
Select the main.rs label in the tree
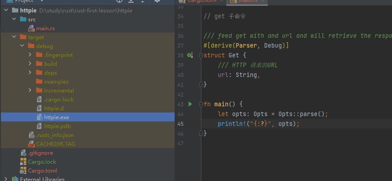[x=45, y=28]
